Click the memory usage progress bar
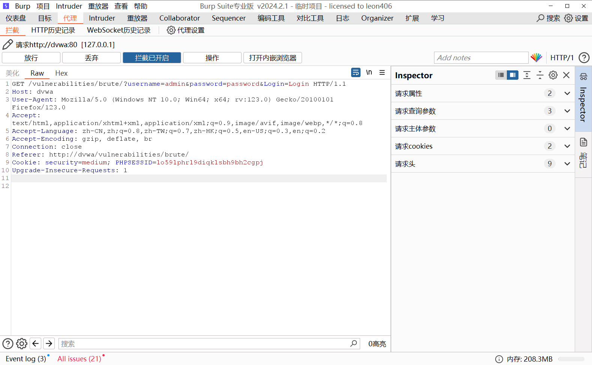 (x=571, y=359)
